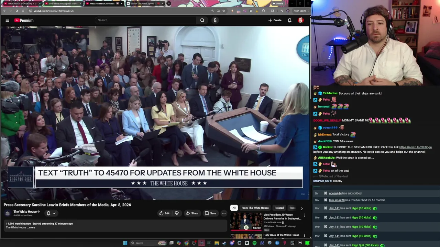Open options for Holy Week video

[305, 235]
